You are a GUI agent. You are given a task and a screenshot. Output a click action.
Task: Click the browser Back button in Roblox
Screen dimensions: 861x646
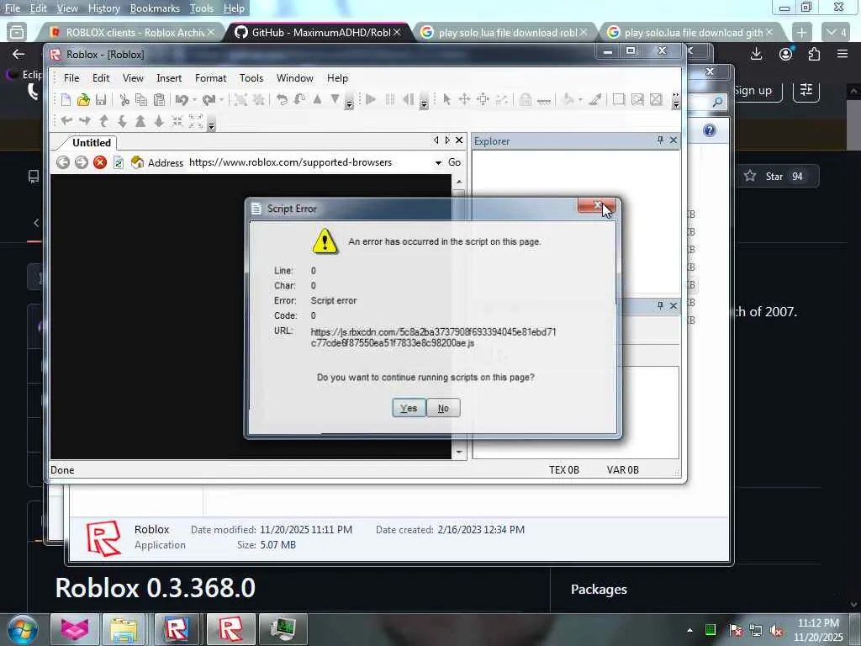(63, 162)
